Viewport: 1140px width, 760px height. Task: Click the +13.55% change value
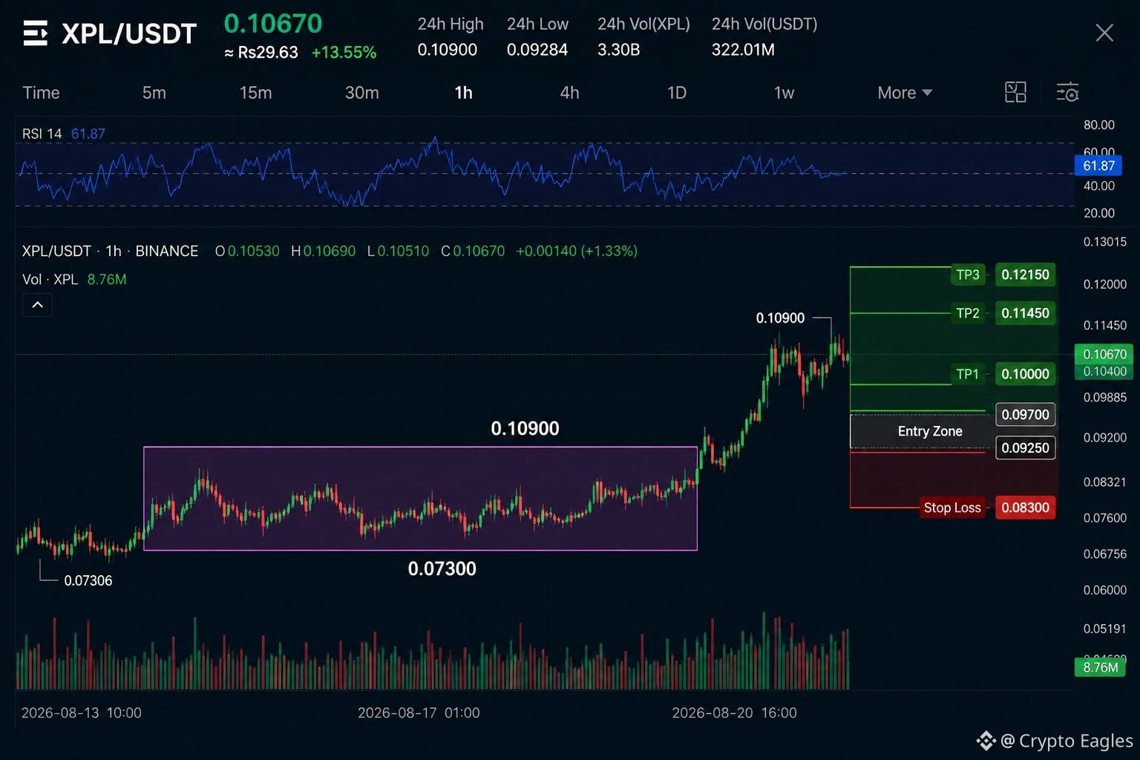(x=344, y=53)
